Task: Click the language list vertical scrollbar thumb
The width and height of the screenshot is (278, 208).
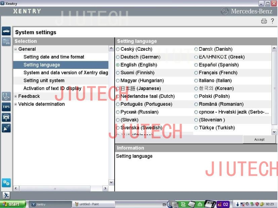Action: (x=274, y=88)
